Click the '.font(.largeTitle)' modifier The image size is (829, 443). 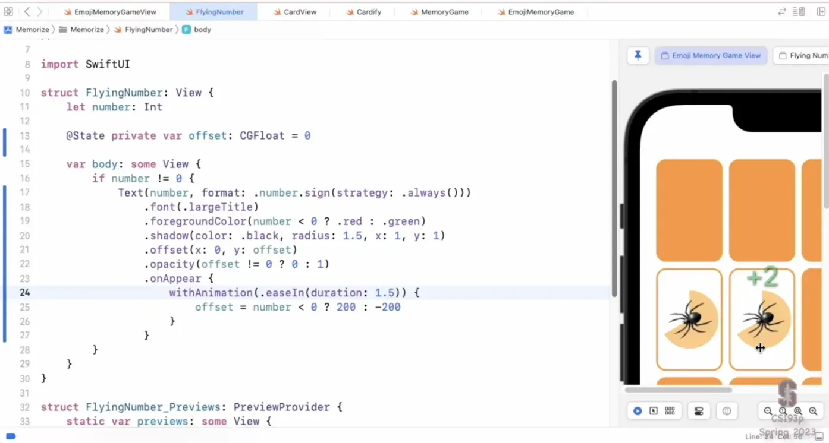coord(201,207)
